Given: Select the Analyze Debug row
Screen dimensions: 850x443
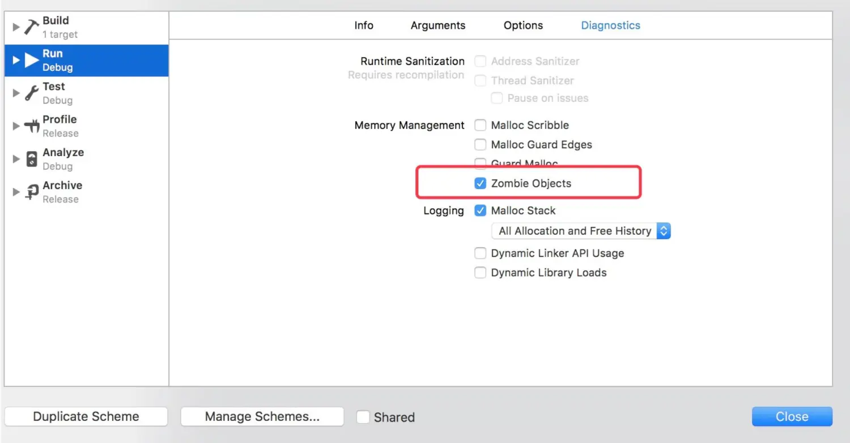Looking at the screenshot, I should 87,159.
